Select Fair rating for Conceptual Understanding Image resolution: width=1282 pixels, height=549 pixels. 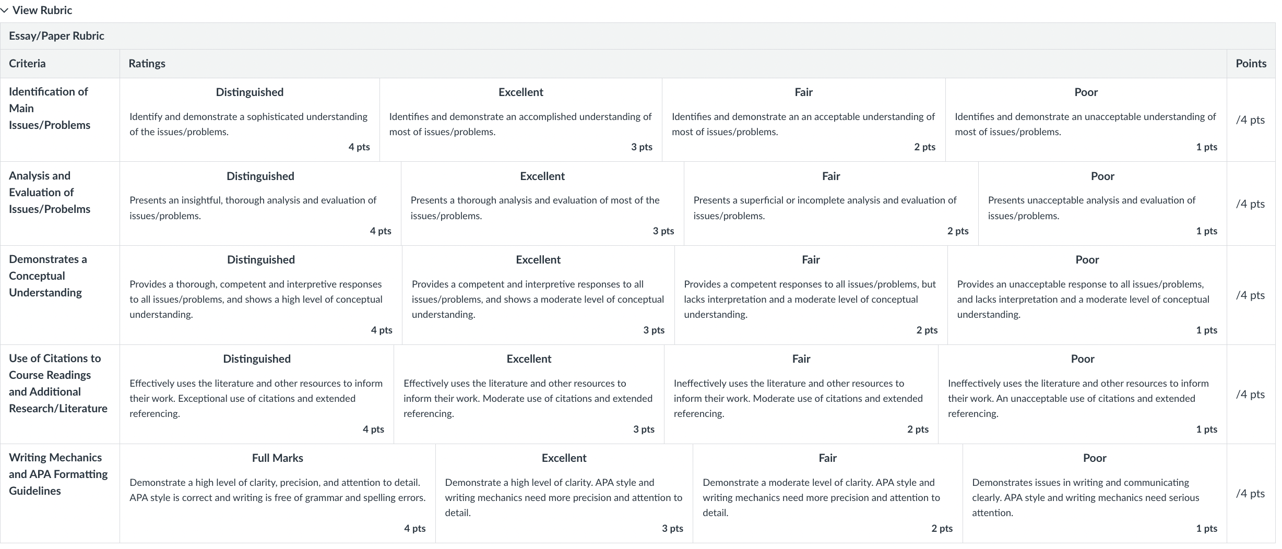click(x=811, y=295)
